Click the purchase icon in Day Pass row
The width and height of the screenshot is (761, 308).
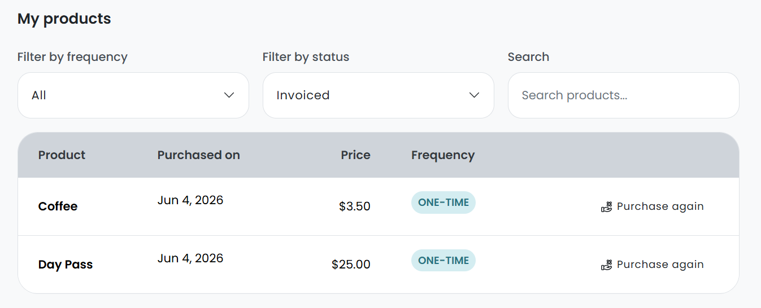(x=606, y=265)
